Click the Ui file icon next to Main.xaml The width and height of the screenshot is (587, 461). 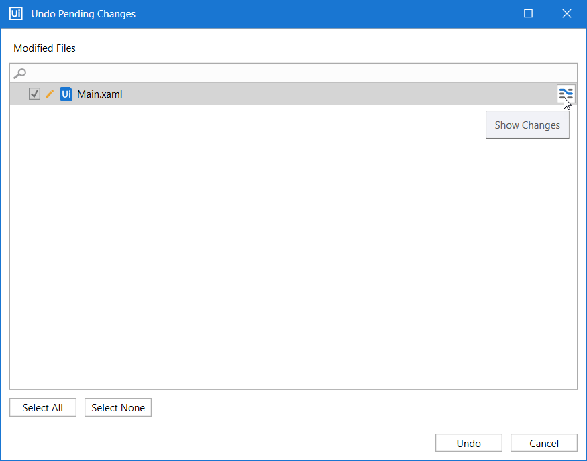pyautogui.click(x=66, y=94)
